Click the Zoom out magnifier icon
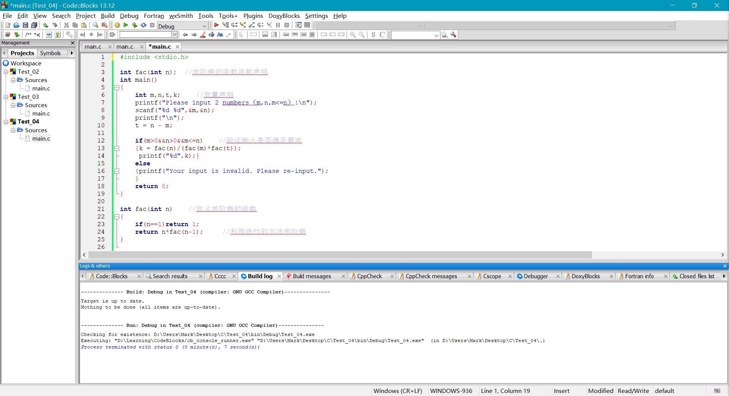This screenshot has width=729, height=396. 361,35
